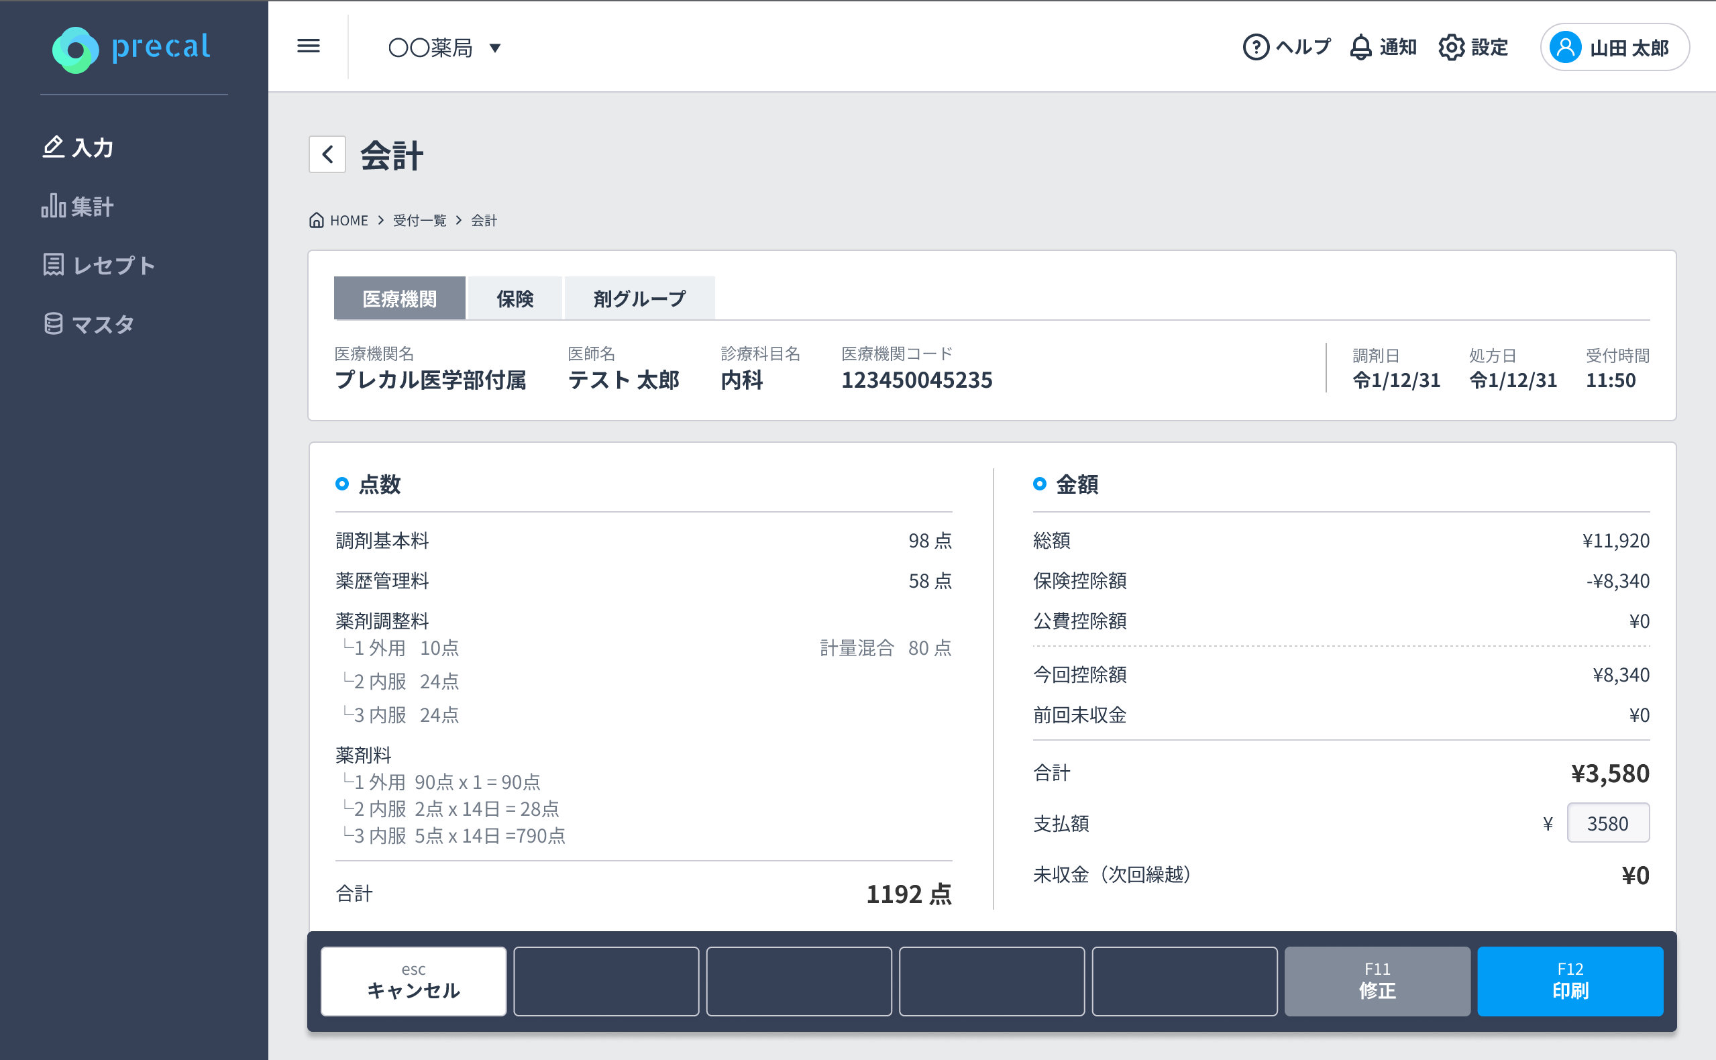Go back with the arrow beside 会計
This screenshot has width=1716, height=1060.
click(x=327, y=154)
